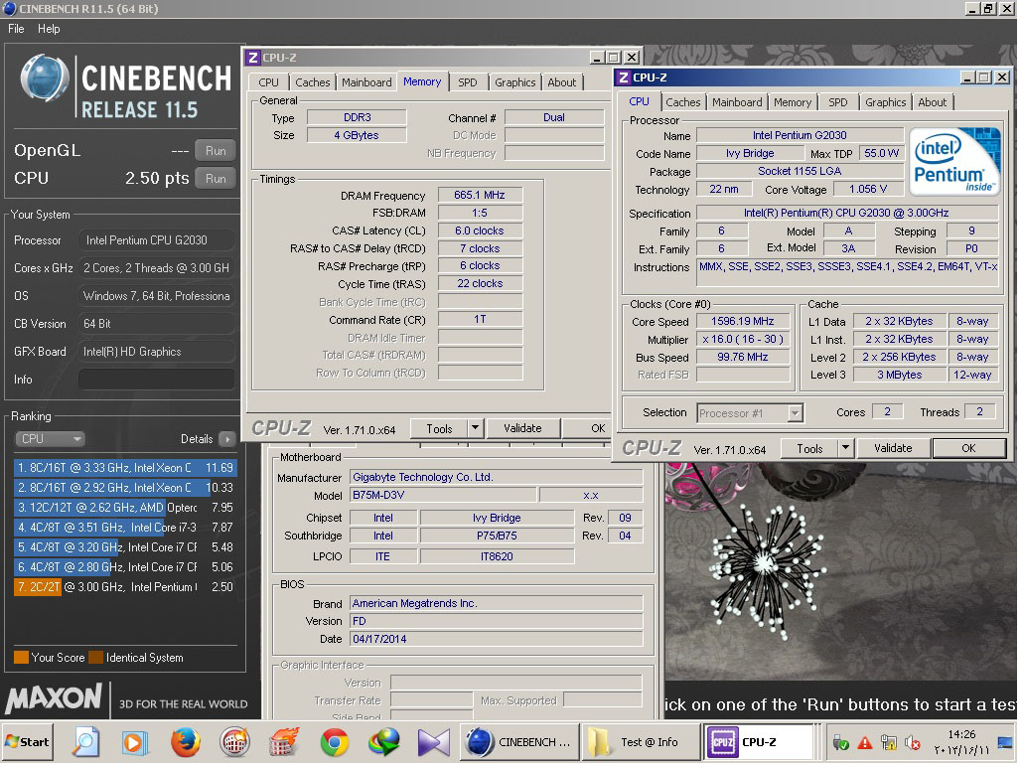1022x769 pixels.
Task: Click the Intel Pentium inside logo
Action: [x=953, y=160]
